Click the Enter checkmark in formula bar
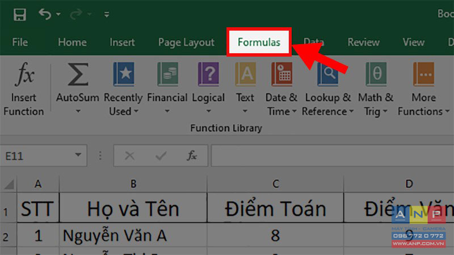This screenshot has height=255, width=454. tap(161, 156)
